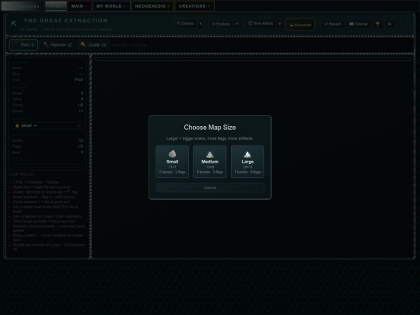Restart the game
This screenshot has height=315, width=420.
(333, 24)
